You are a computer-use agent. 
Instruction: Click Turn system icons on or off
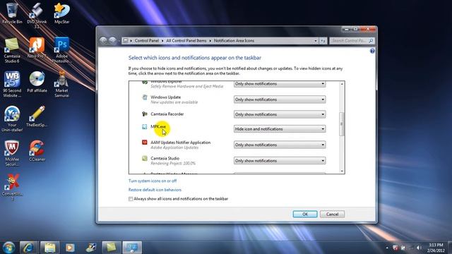click(153, 181)
